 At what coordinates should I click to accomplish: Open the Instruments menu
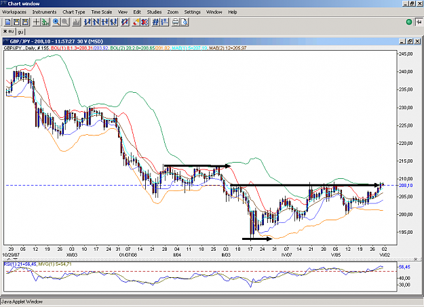point(44,12)
